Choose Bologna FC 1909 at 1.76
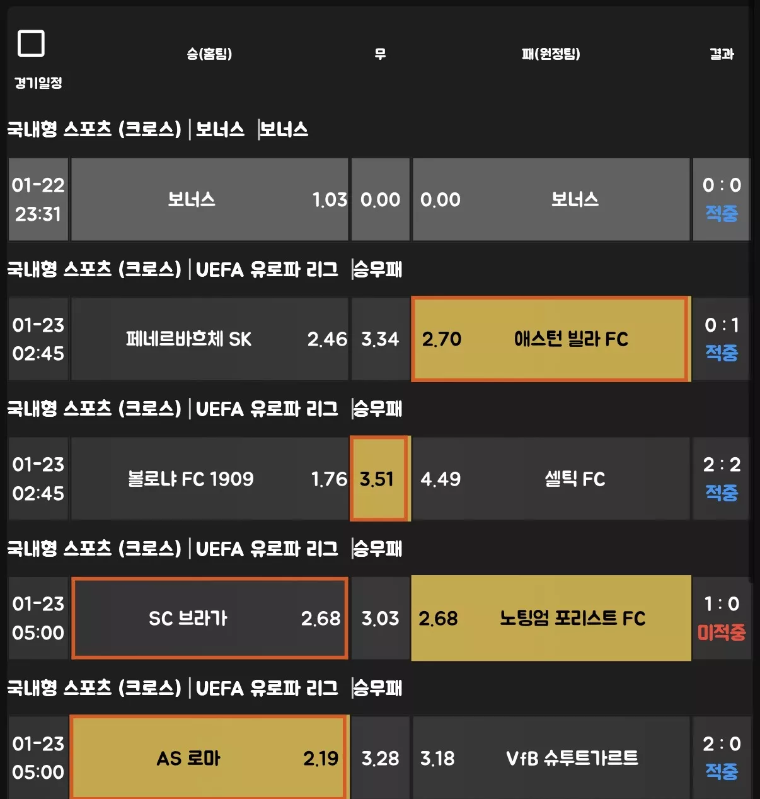760x799 pixels. point(210,479)
